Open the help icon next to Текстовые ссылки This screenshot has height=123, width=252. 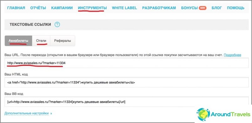click(57, 24)
